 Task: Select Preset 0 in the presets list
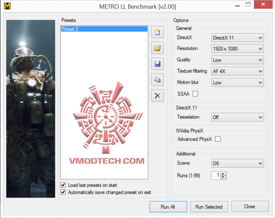point(104,29)
